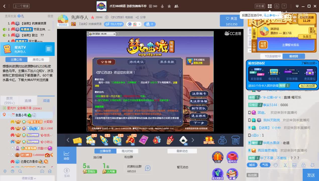Select the 贵宾 (999+) tab

point(9,101)
